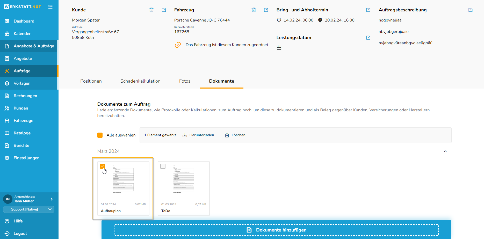The width and height of the screenshot is (484, 239).
Task: Uncheck the Aufbauplan document checkbox
Action: coord(103,166)
